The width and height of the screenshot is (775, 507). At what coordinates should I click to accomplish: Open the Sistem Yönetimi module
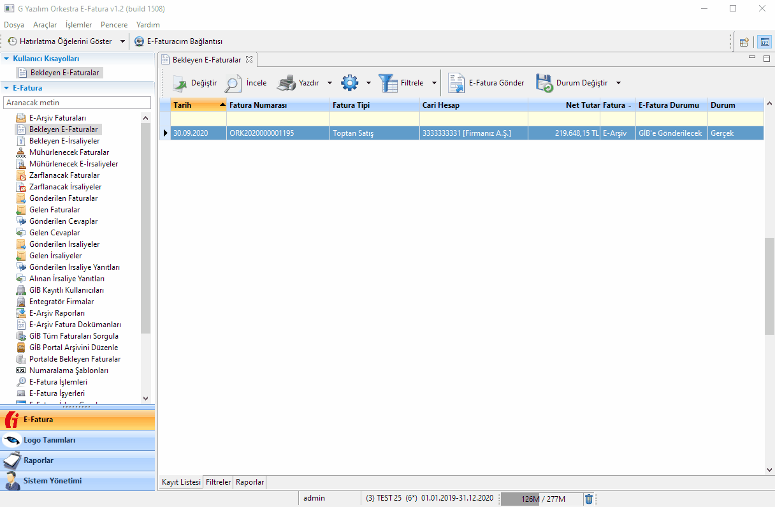pos(52,481)
